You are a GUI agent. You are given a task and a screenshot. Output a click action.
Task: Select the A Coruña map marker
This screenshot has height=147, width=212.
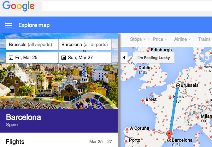(127, 129)
